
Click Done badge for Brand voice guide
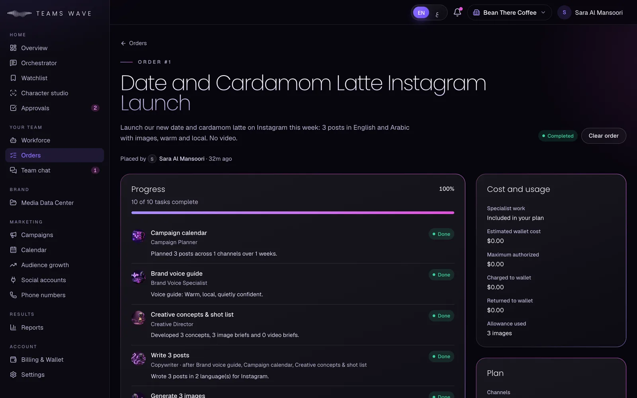(x=441, y=275)
